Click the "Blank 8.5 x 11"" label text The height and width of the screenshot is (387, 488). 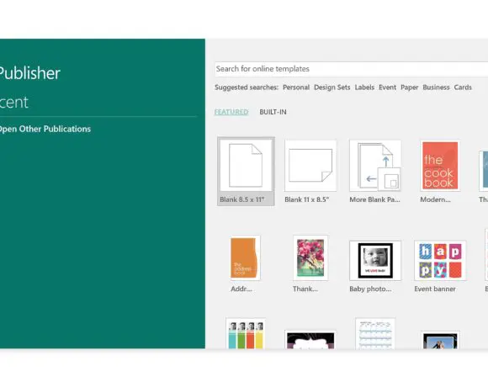click(242, 199)
